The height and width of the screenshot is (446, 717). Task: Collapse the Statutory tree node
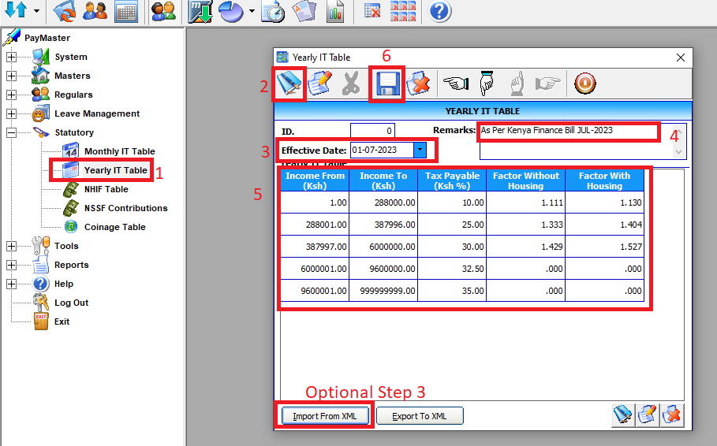click(x=11, y=132)
